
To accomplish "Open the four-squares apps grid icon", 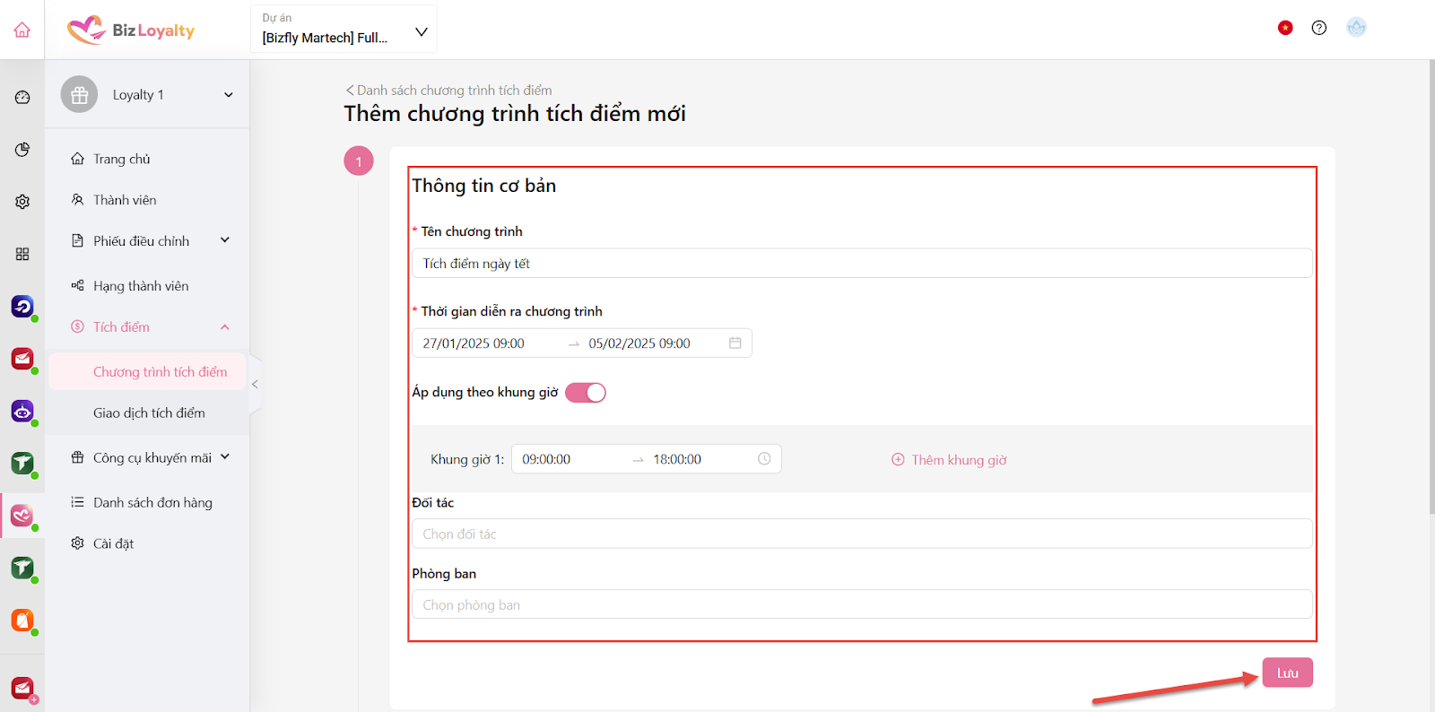I will coord(22,254).
